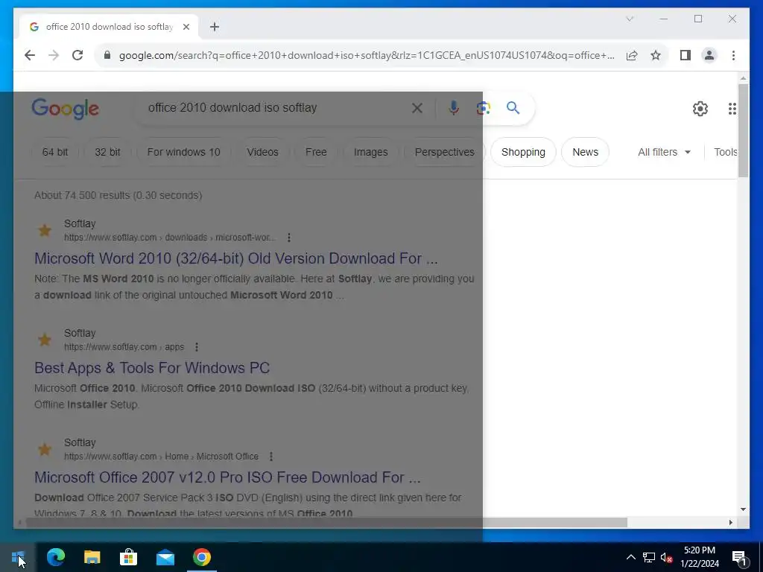
Task: Search by image with Google Lens icon
Action: point(483,108)
